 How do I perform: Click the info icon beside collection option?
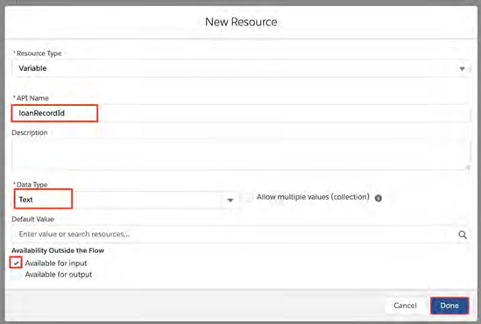[378, 198]
